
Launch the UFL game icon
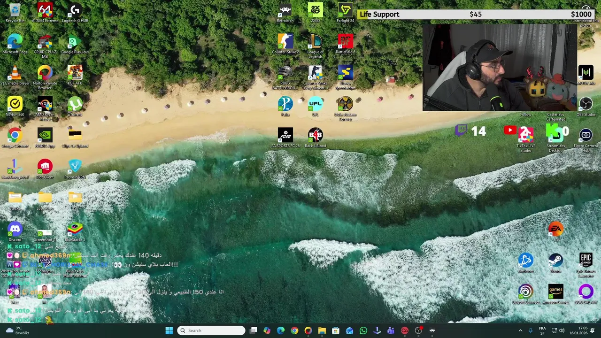(315, 107)
